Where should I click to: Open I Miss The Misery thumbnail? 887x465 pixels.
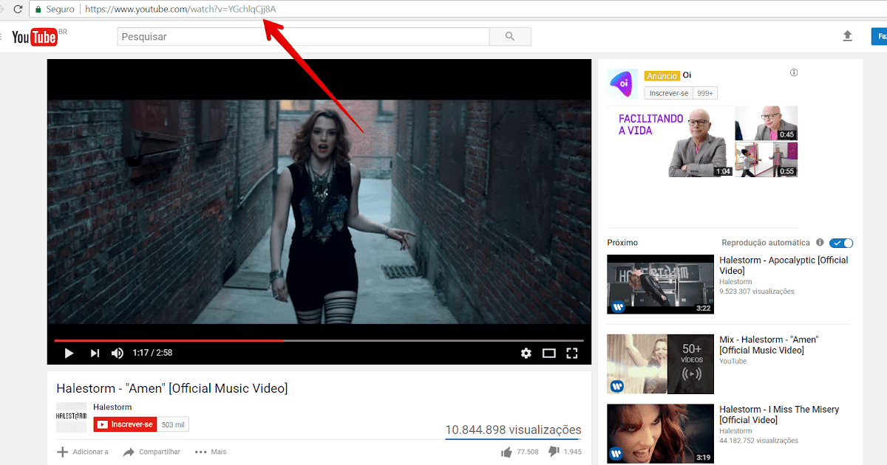pos(660,433)
